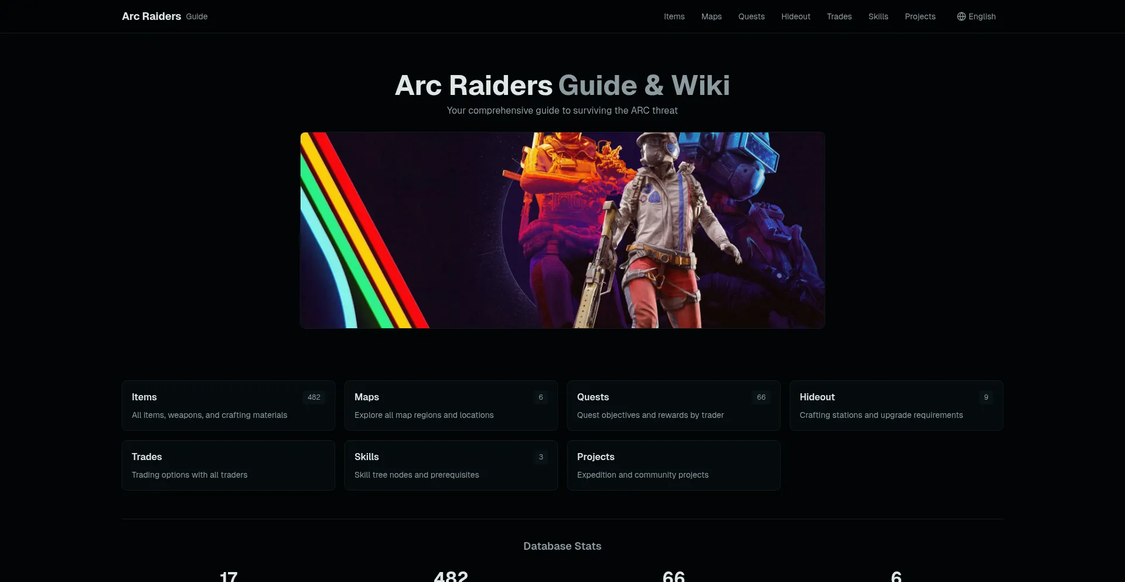Click the globe language icon
This screenshot has height=582, width=1125.
pyautogui.click(x=961, y=16)
